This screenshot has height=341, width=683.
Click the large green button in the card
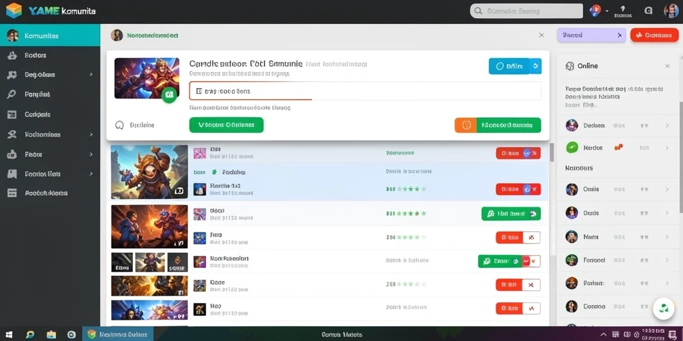click(x=227, y=125)
